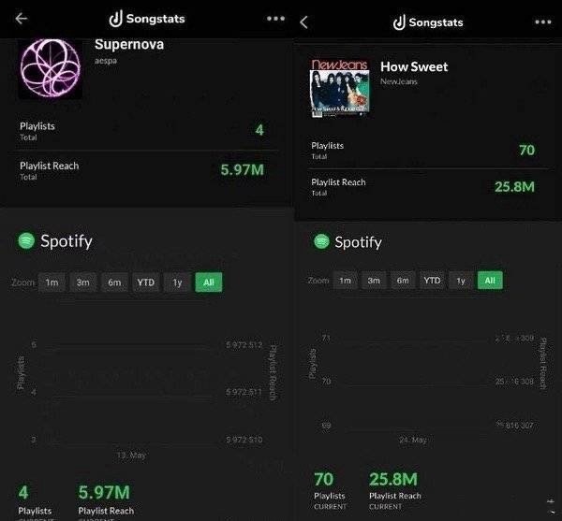The image size is (562, 521).
Task: Tap Spotify icon in How Sweet section
Action: [321, 241]
